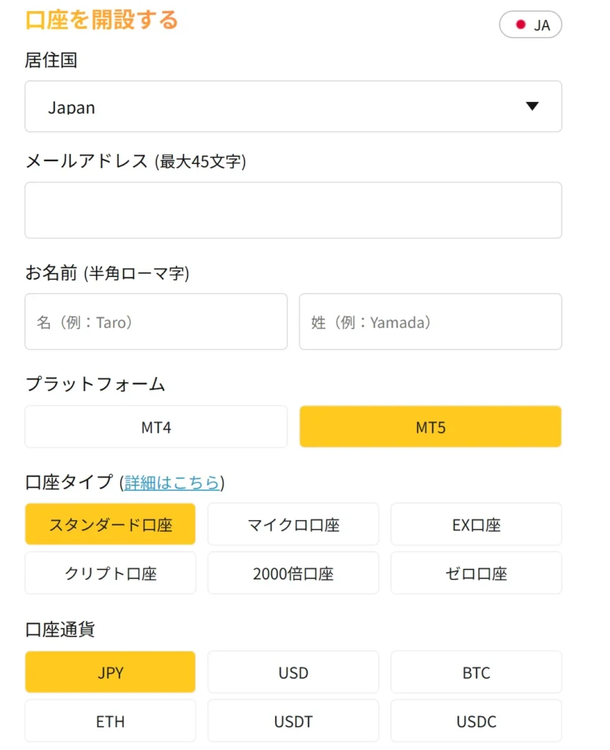Select the ゼロ口座 account type
The height and width of the screenshot is (750, 610).
[476, 573]
